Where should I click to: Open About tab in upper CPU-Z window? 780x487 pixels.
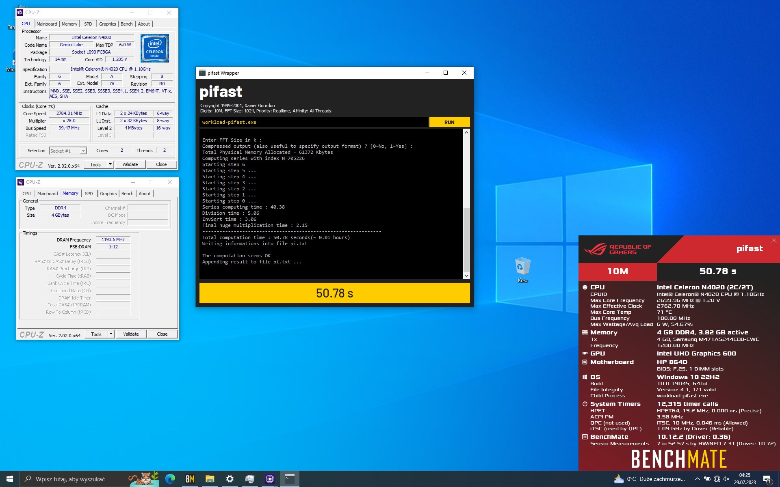[x=144, y=24]
